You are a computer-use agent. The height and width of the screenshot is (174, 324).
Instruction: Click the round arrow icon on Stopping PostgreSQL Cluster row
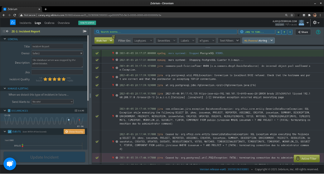(x=117, y=60)
